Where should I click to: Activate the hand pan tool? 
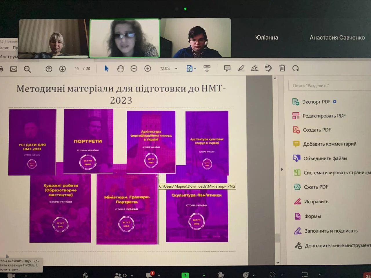(120, 68)
